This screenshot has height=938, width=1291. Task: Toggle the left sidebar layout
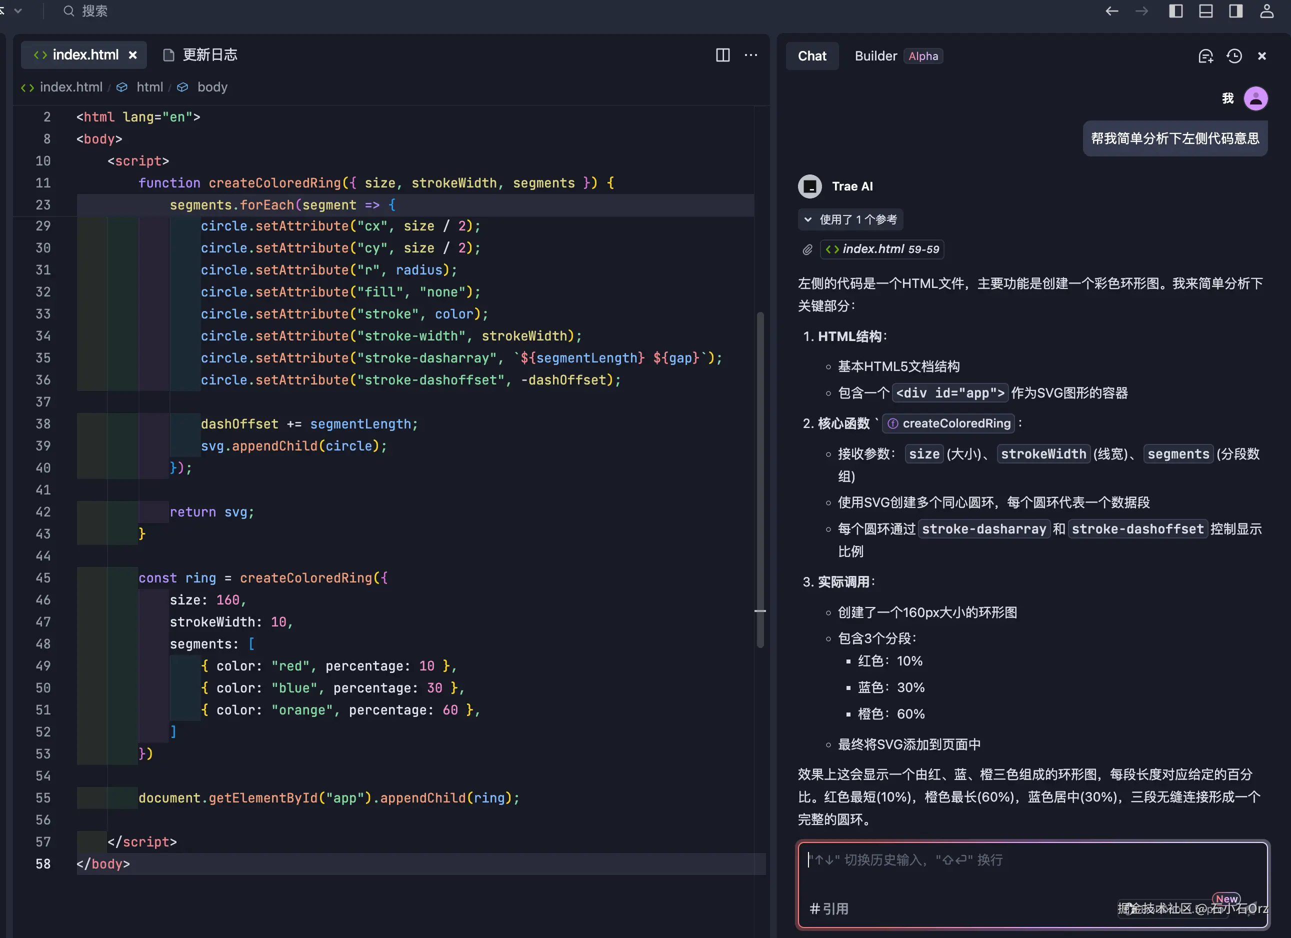1175,11
